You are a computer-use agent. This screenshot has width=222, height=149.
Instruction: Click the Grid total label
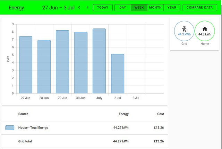(25, 141)
